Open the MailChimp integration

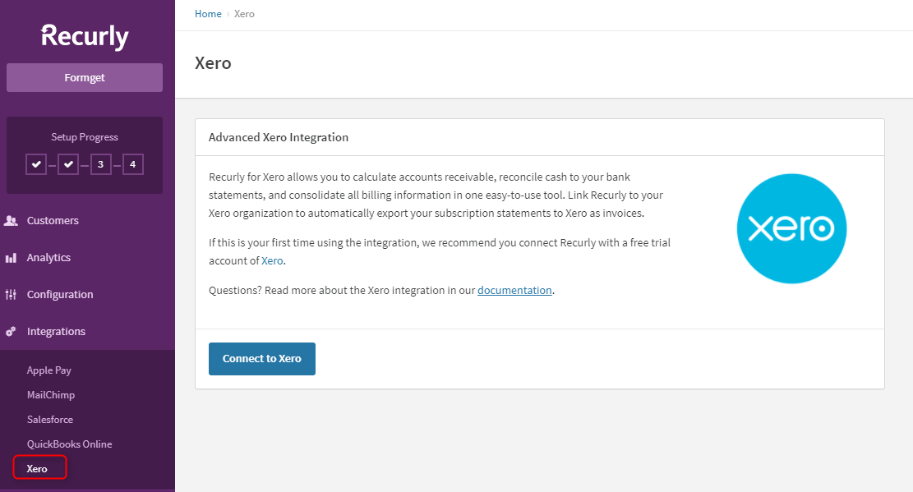coord(51,395)
